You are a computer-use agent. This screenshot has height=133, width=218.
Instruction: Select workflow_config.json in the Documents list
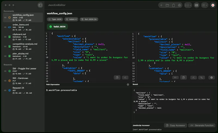coord(23,17)
